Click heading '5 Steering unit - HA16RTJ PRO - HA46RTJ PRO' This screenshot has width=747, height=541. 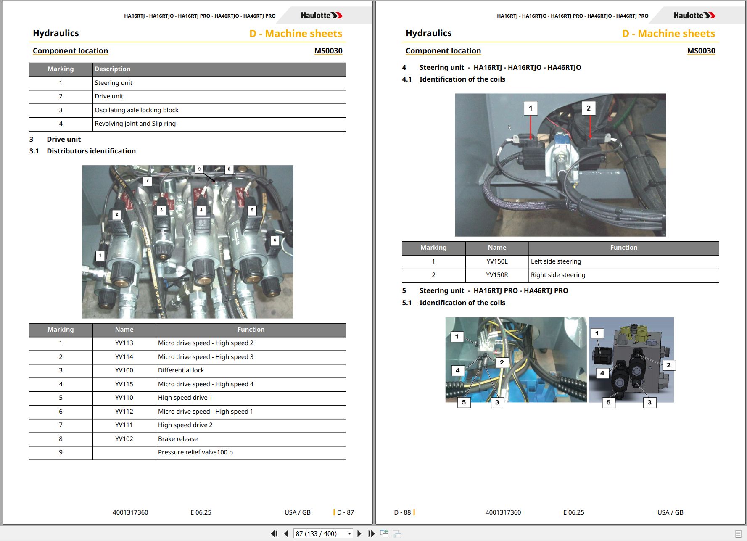click(485, 290)
